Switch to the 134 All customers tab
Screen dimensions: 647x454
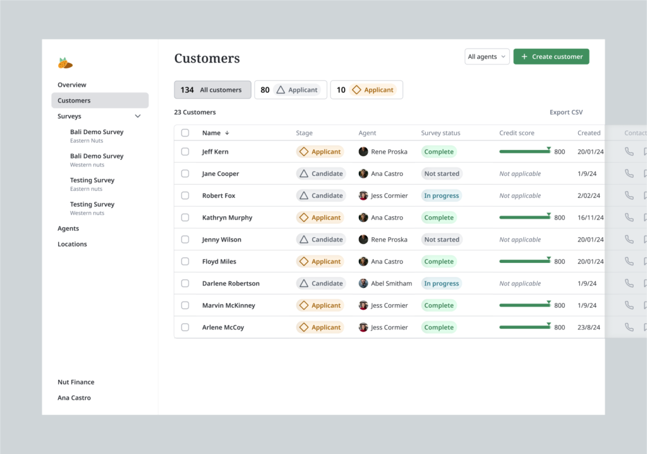tap(212, 90)
